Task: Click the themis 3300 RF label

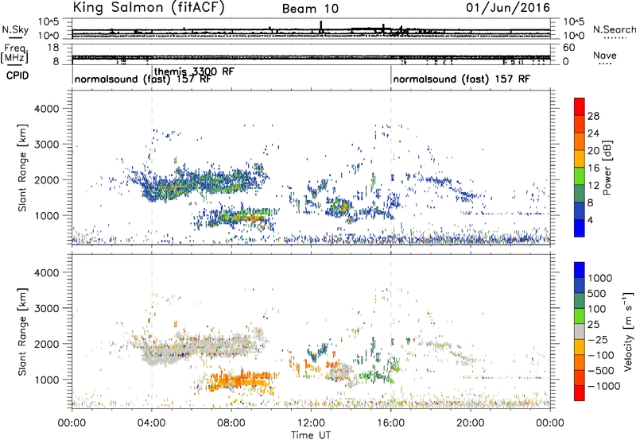Action: pyautogui.click(x=194, y=71)
